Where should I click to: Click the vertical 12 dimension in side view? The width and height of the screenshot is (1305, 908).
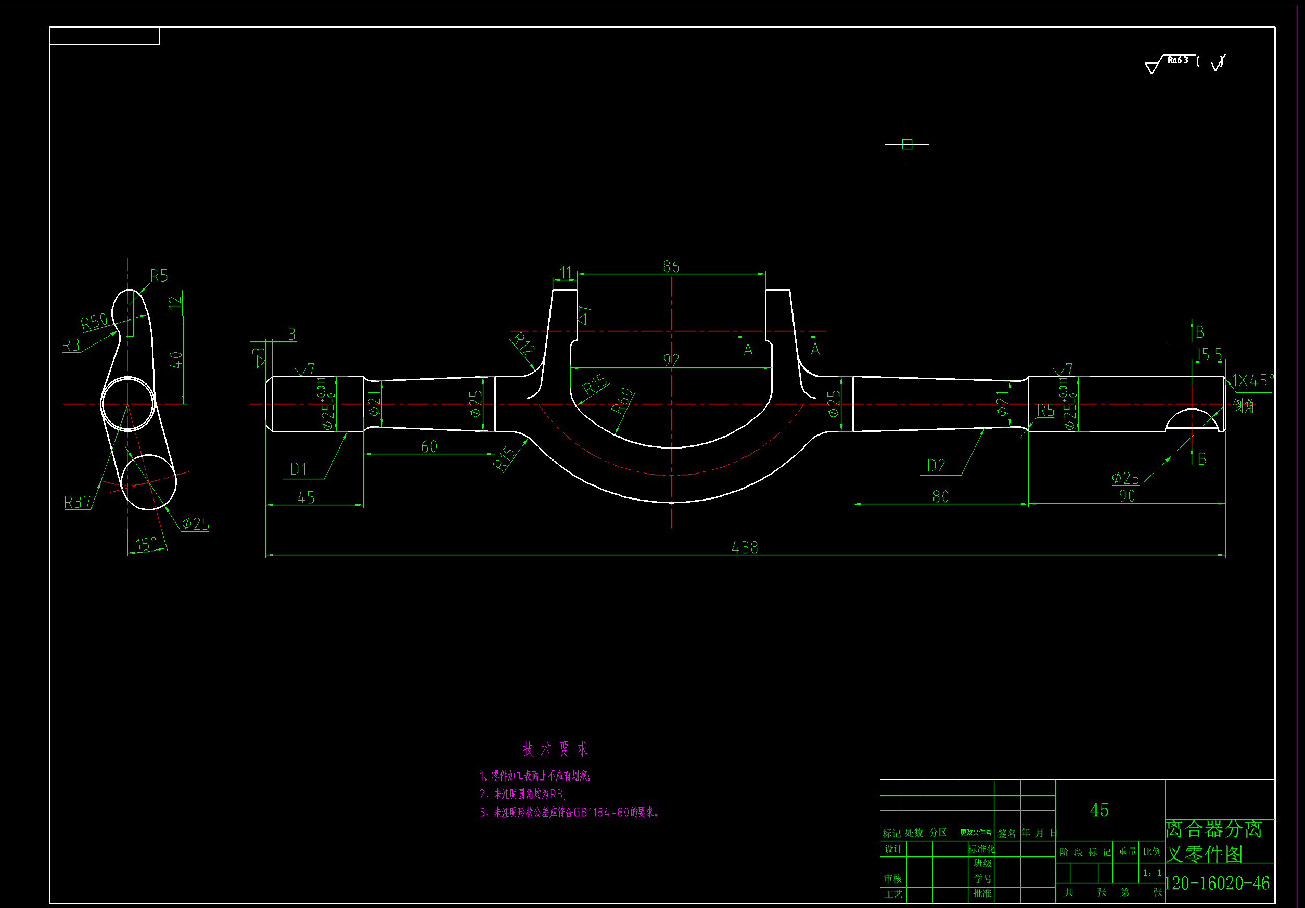tap(176, 302)
